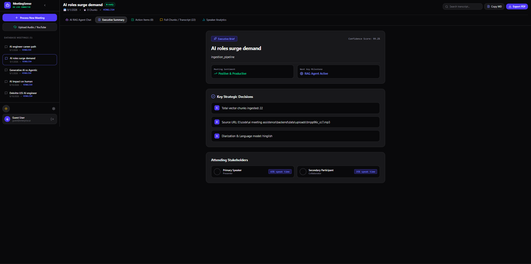Switch to the Action Items tab

(x=142, y=20)
